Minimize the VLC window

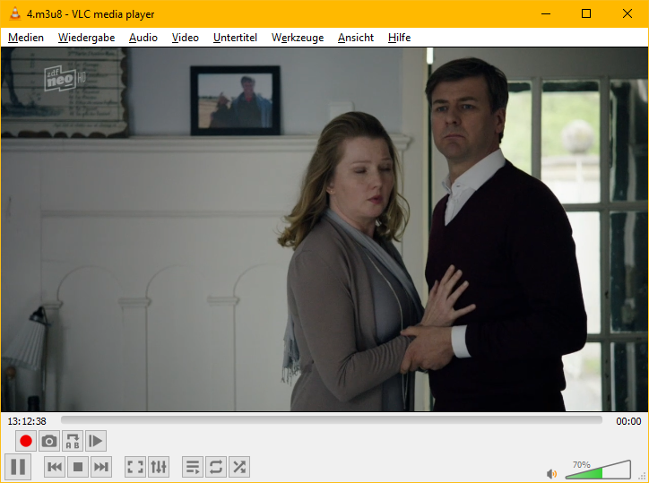click(x=546, y=13)
